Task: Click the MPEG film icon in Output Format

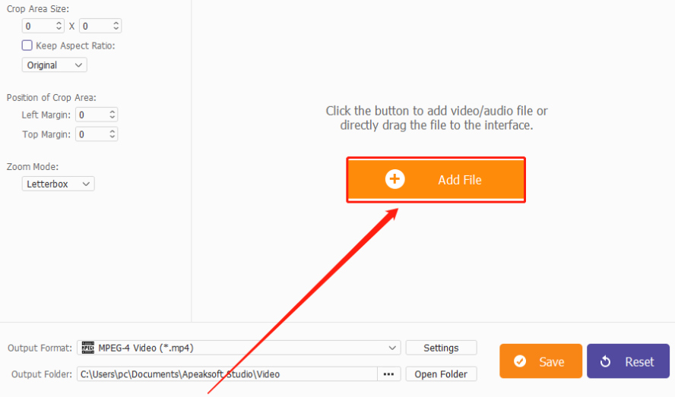Action: (x=88, y=348)
